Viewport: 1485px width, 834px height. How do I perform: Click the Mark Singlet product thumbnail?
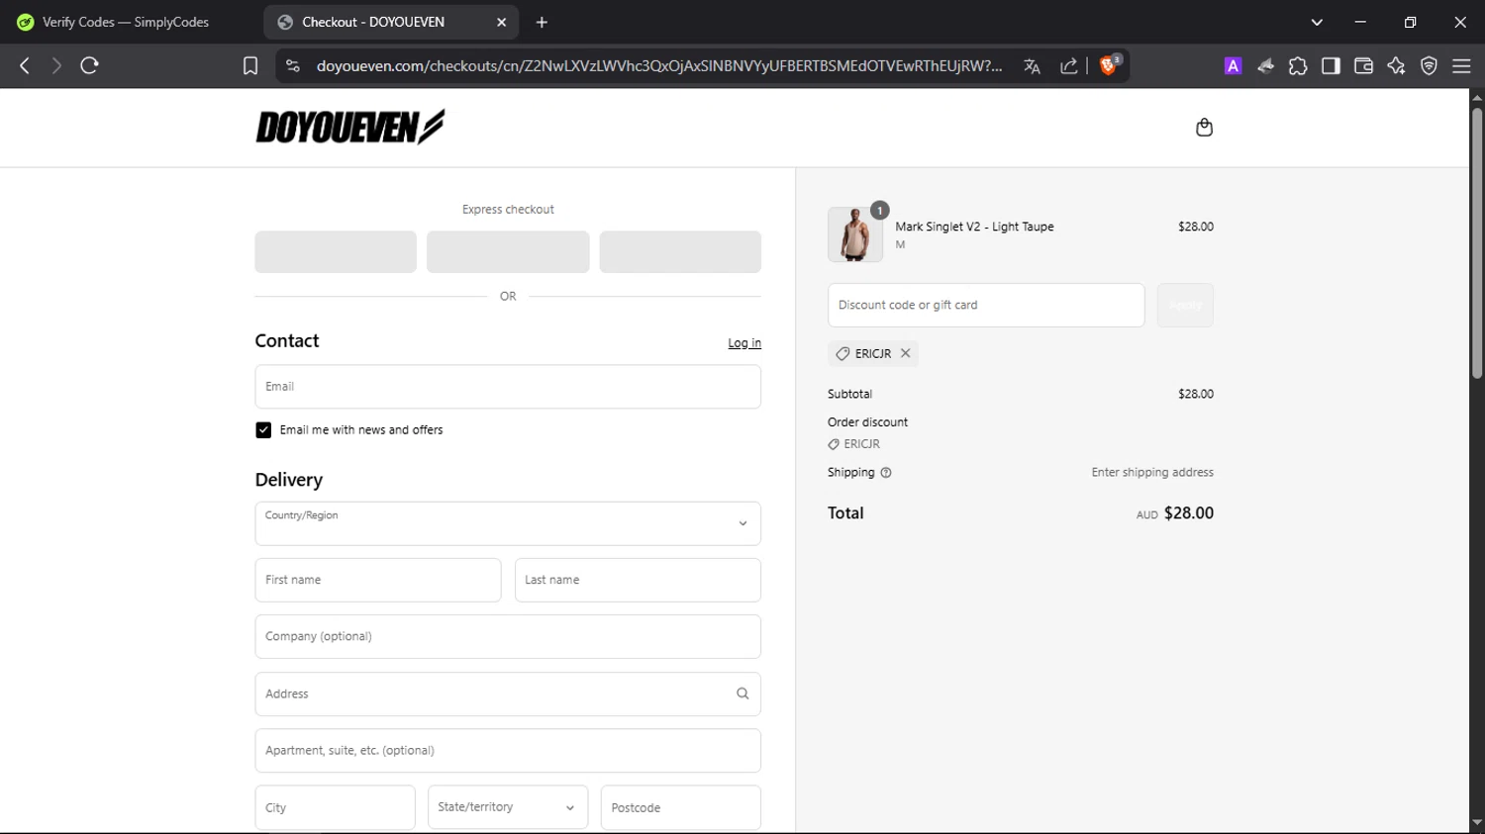coord(855,234)
